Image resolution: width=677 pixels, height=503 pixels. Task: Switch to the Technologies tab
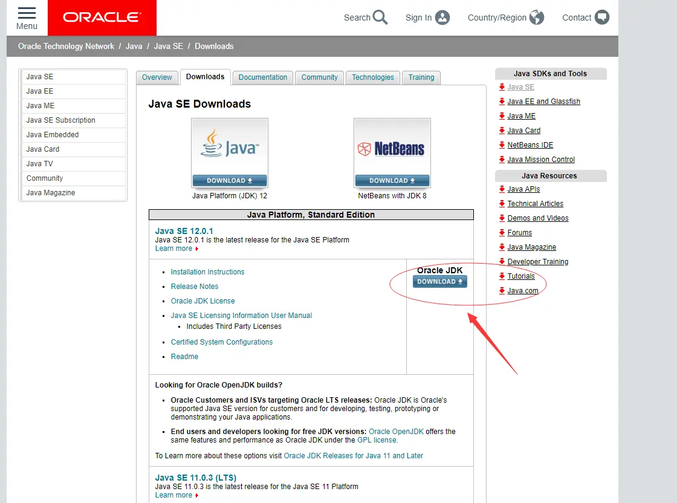[x=372, y=77]
